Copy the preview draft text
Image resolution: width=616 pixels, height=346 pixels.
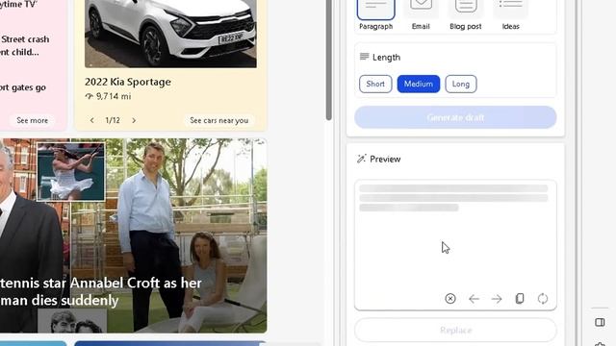520,299
